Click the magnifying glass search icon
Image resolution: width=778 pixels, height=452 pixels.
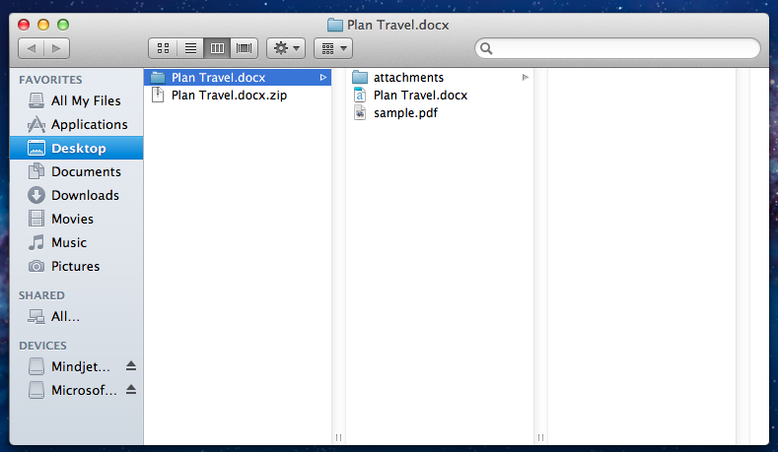point(486,48)
